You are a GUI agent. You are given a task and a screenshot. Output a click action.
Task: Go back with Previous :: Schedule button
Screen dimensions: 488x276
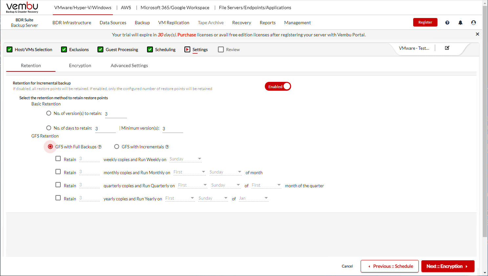pos(390,266)
